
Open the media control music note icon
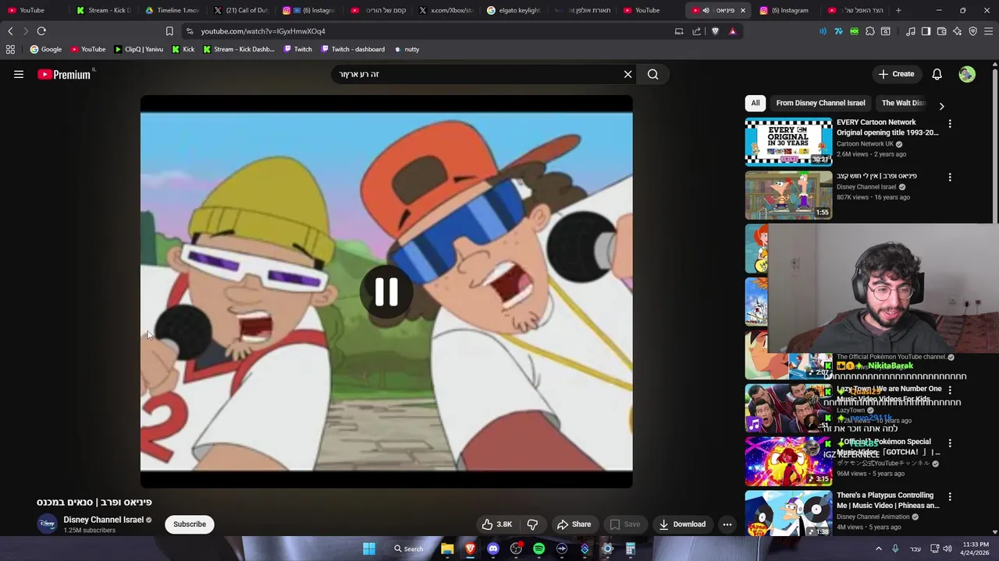910,31
